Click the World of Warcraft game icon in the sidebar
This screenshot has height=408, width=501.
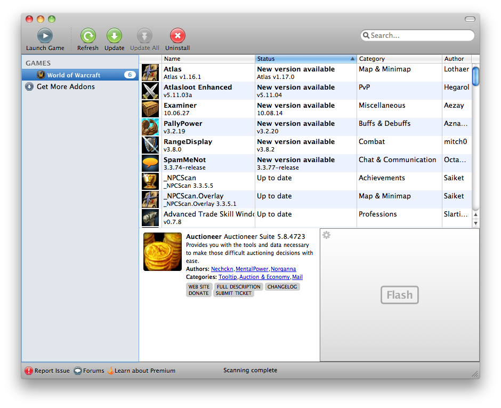coord(41,75)
